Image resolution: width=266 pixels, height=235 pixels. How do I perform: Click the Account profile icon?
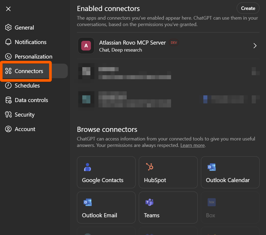[8, 129]
